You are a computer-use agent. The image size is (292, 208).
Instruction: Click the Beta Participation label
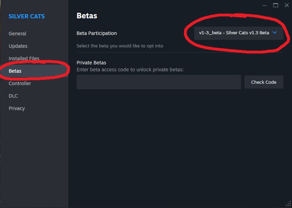[96, 33]
